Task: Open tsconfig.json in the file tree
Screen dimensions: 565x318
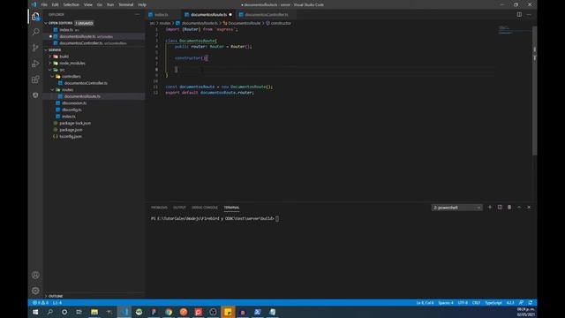Action: (71, 137)
